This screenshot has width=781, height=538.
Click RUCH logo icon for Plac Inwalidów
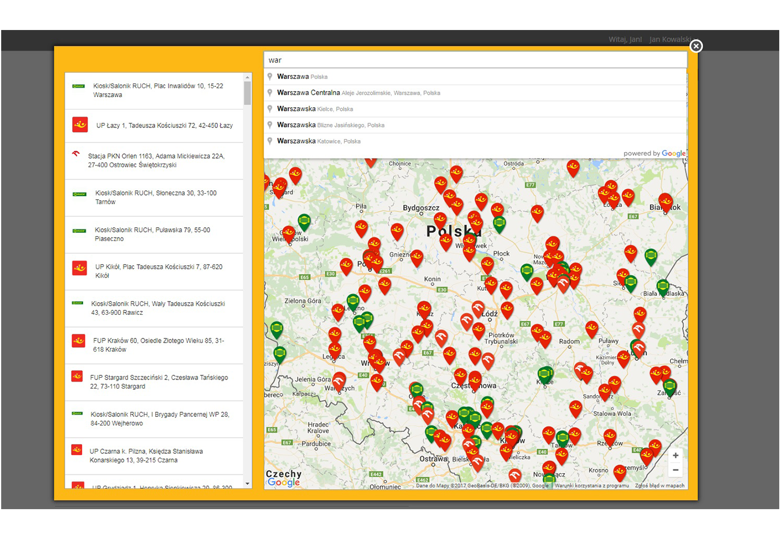click(79, 86)
